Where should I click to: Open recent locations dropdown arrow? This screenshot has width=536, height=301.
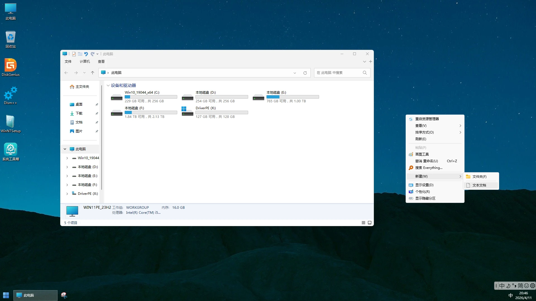[84, 73]
